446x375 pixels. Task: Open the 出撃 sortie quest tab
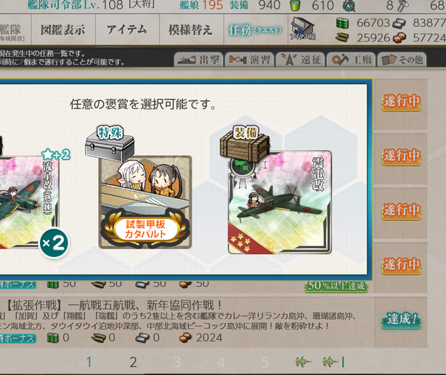[x=198, y=59]
